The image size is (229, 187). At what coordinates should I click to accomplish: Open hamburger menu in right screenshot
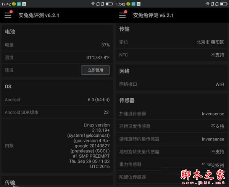(x=123, y=15)
